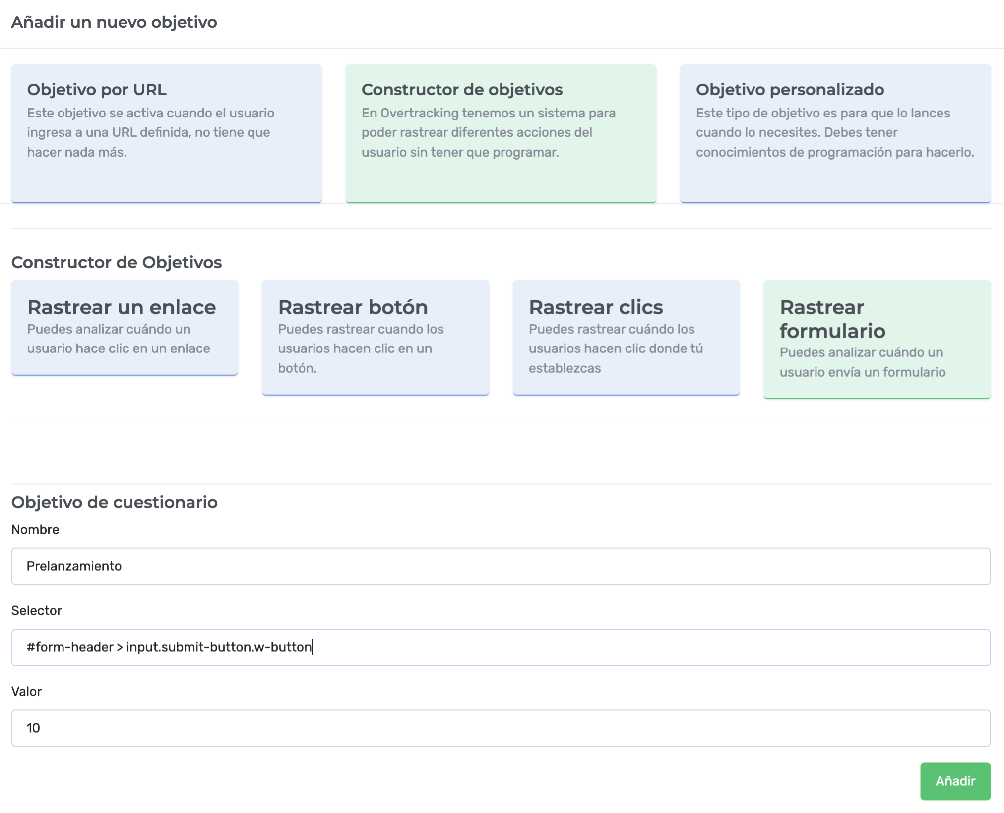Choose the Rastrear botón card
This screenshot has height=813, width=1004.
376,338
